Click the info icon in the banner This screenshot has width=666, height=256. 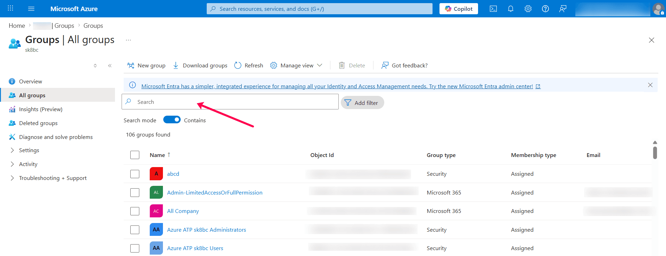click(x=132, y=85)
